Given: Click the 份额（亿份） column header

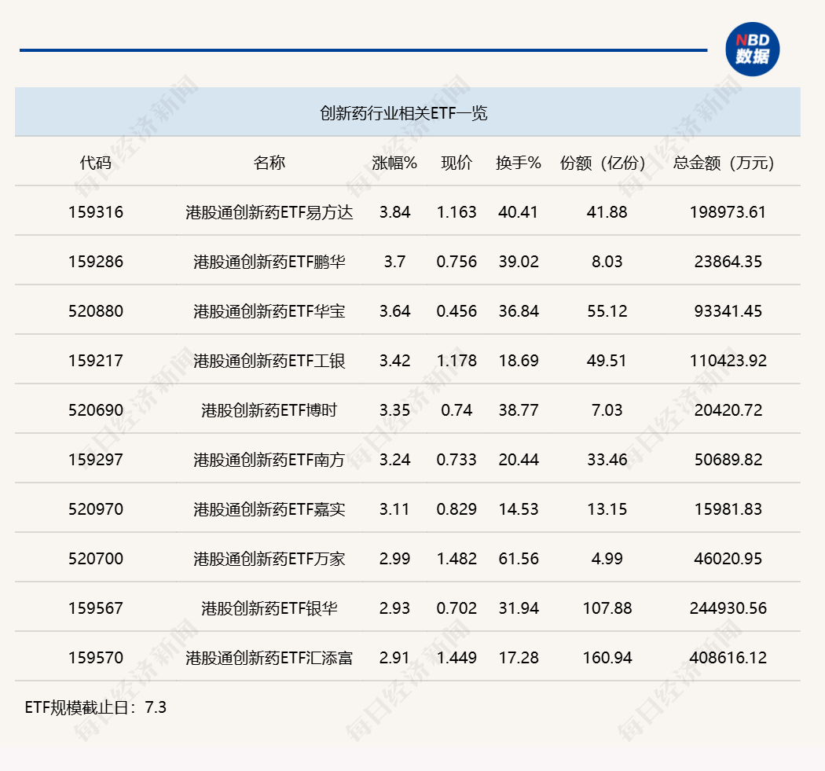Looking at the screenshot, I should pos(603,163).
